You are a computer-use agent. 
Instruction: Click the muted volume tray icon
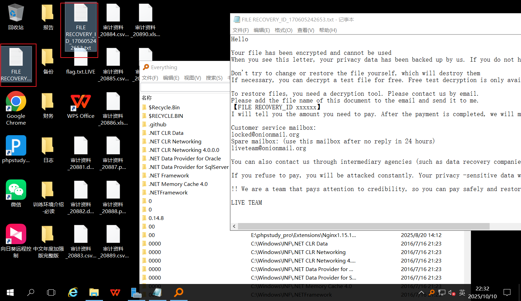tap(452, 292)
